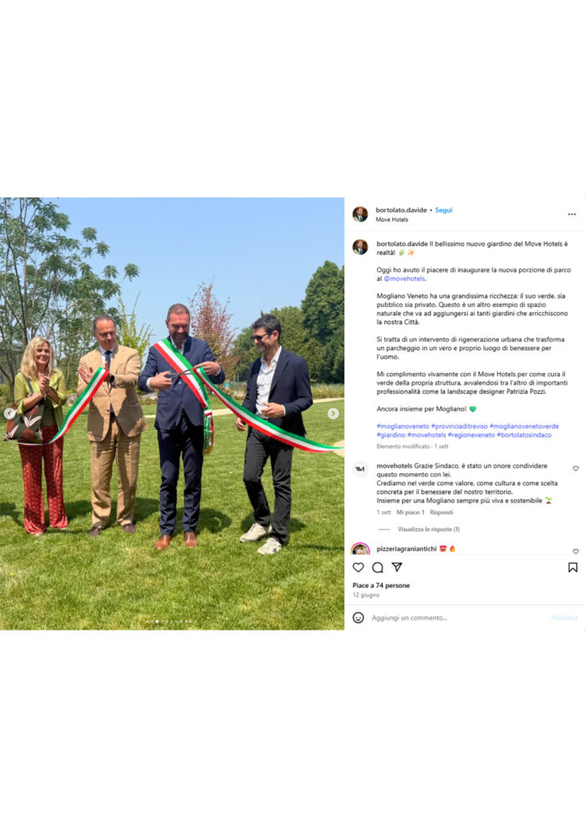Screen dimensions: 585x828
Task: Save the post with the bookmark icon
Action: point(572,567)
